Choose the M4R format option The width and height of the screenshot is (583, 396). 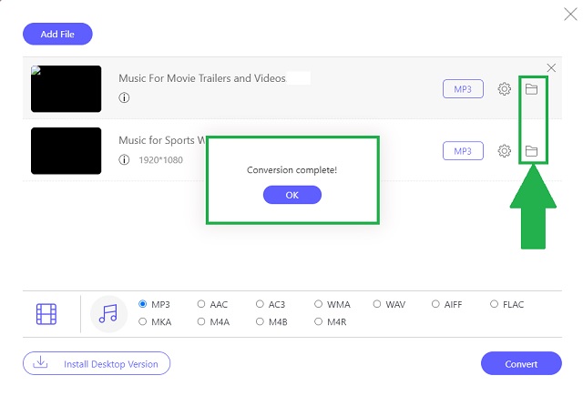[x=330, y=321]
